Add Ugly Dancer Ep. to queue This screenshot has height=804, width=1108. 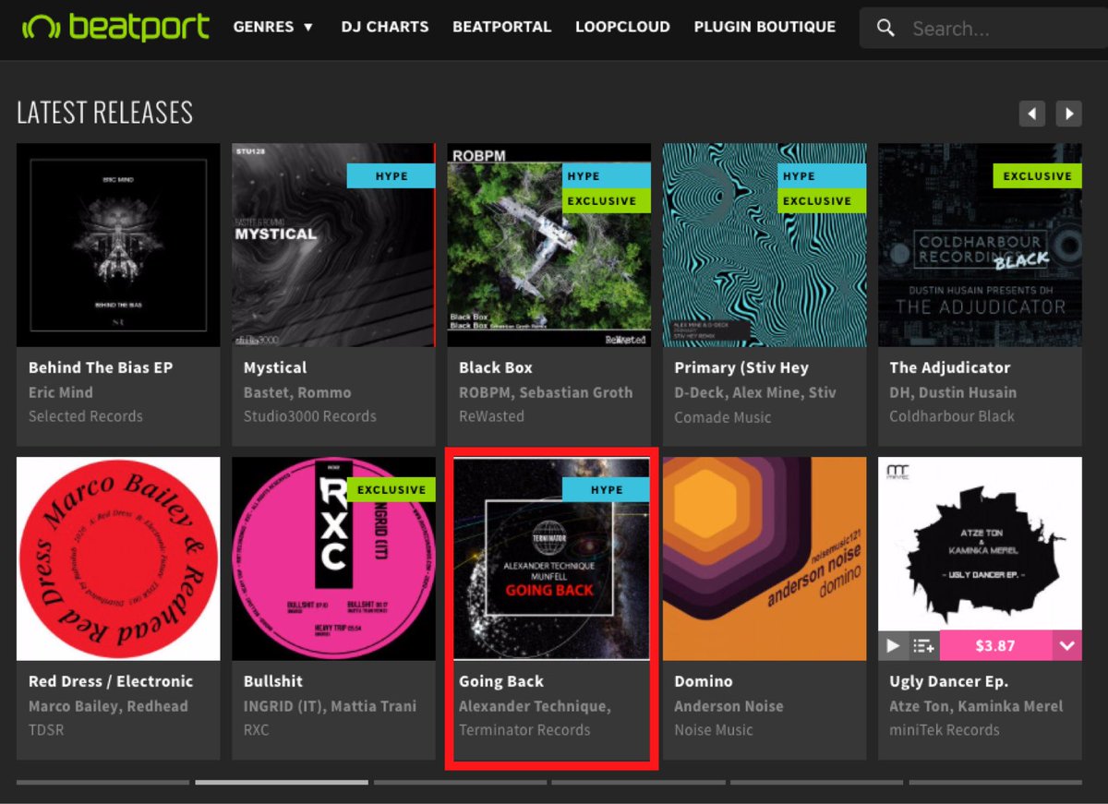[x=923, y=646]
